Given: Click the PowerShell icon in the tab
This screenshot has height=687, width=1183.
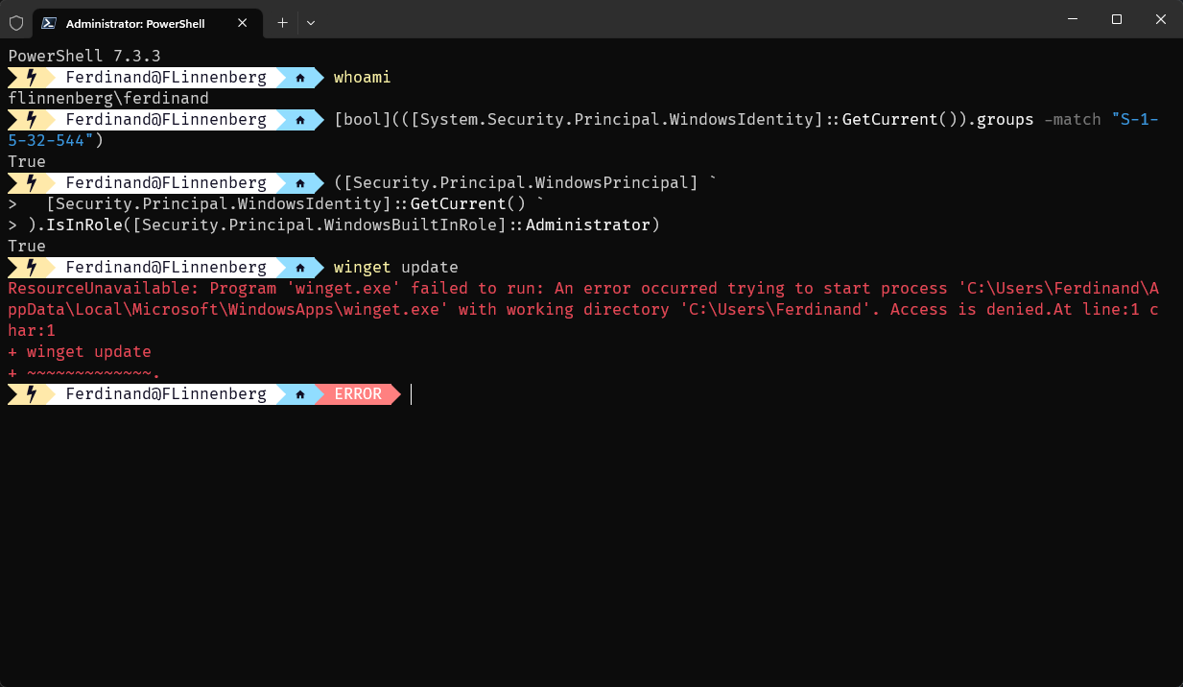Looking at the screenshot, I should pos(48,23).
